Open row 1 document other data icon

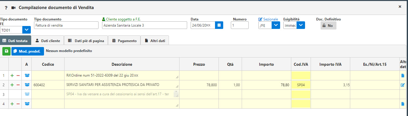[403, 76]
